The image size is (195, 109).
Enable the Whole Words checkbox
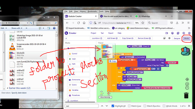pyautogui.click(x=164, y=106)
